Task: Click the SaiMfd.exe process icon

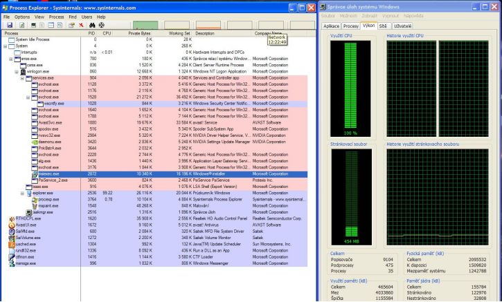Action: click(x=12, y=232)
